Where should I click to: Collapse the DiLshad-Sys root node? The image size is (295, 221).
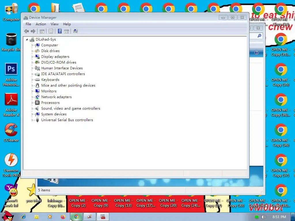27,39
